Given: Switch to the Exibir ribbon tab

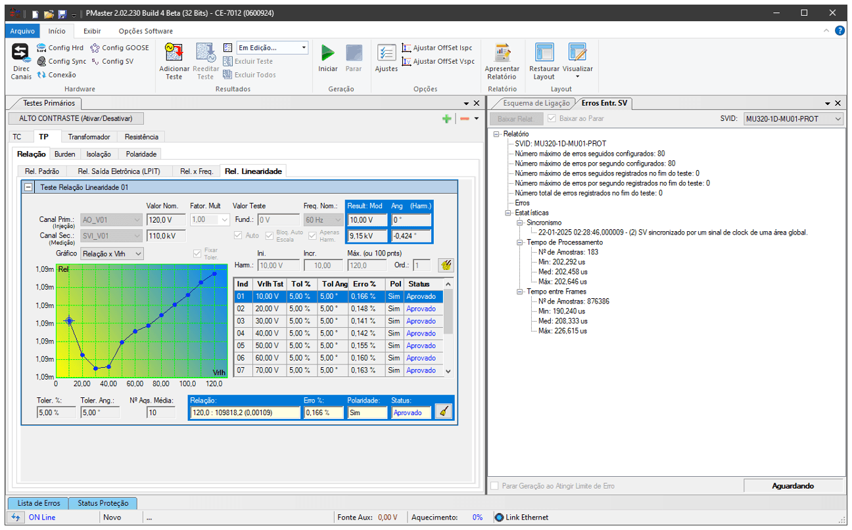Looking at the screenshot, I should click(x=91, y=31).
